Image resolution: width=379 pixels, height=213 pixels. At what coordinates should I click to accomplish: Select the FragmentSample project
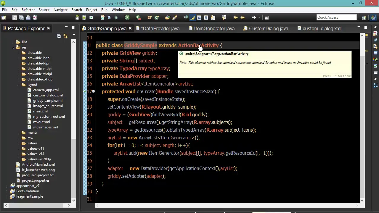click(30, 196)
